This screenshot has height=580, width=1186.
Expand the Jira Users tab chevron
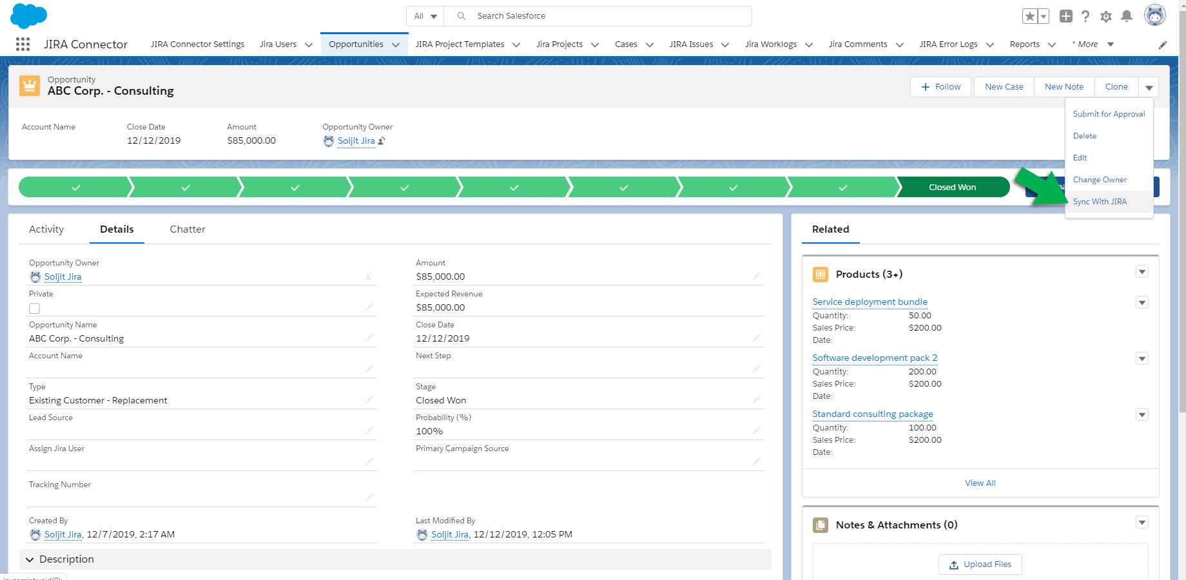tap(309, 44)
